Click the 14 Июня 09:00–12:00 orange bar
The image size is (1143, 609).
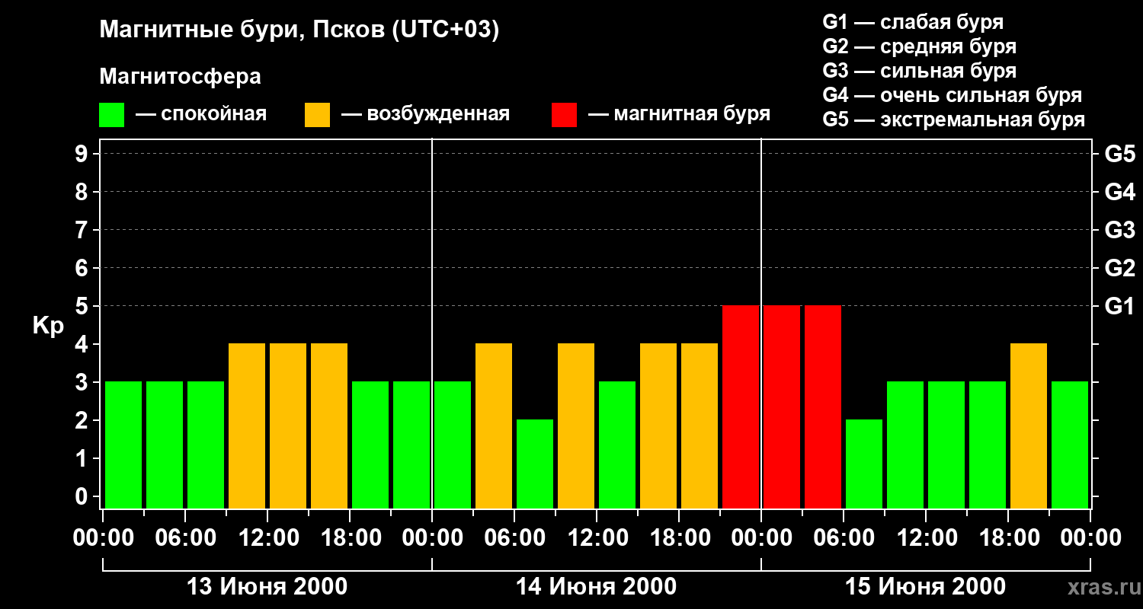pyautogui.click(x=576, y=426)
